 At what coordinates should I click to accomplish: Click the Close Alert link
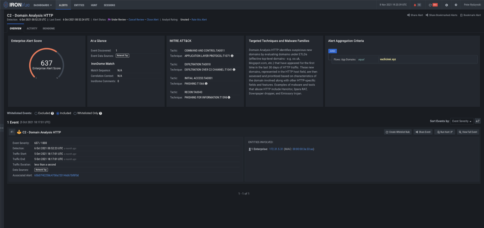click(153, 20)
